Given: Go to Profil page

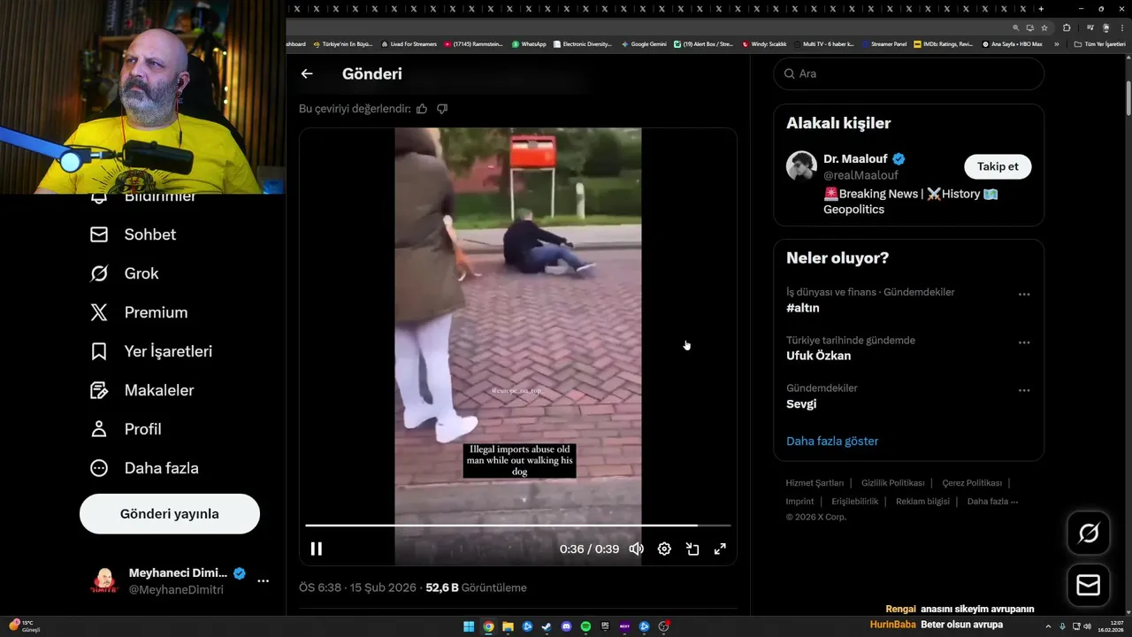Looking at the screenshot, I should [126, 429].
